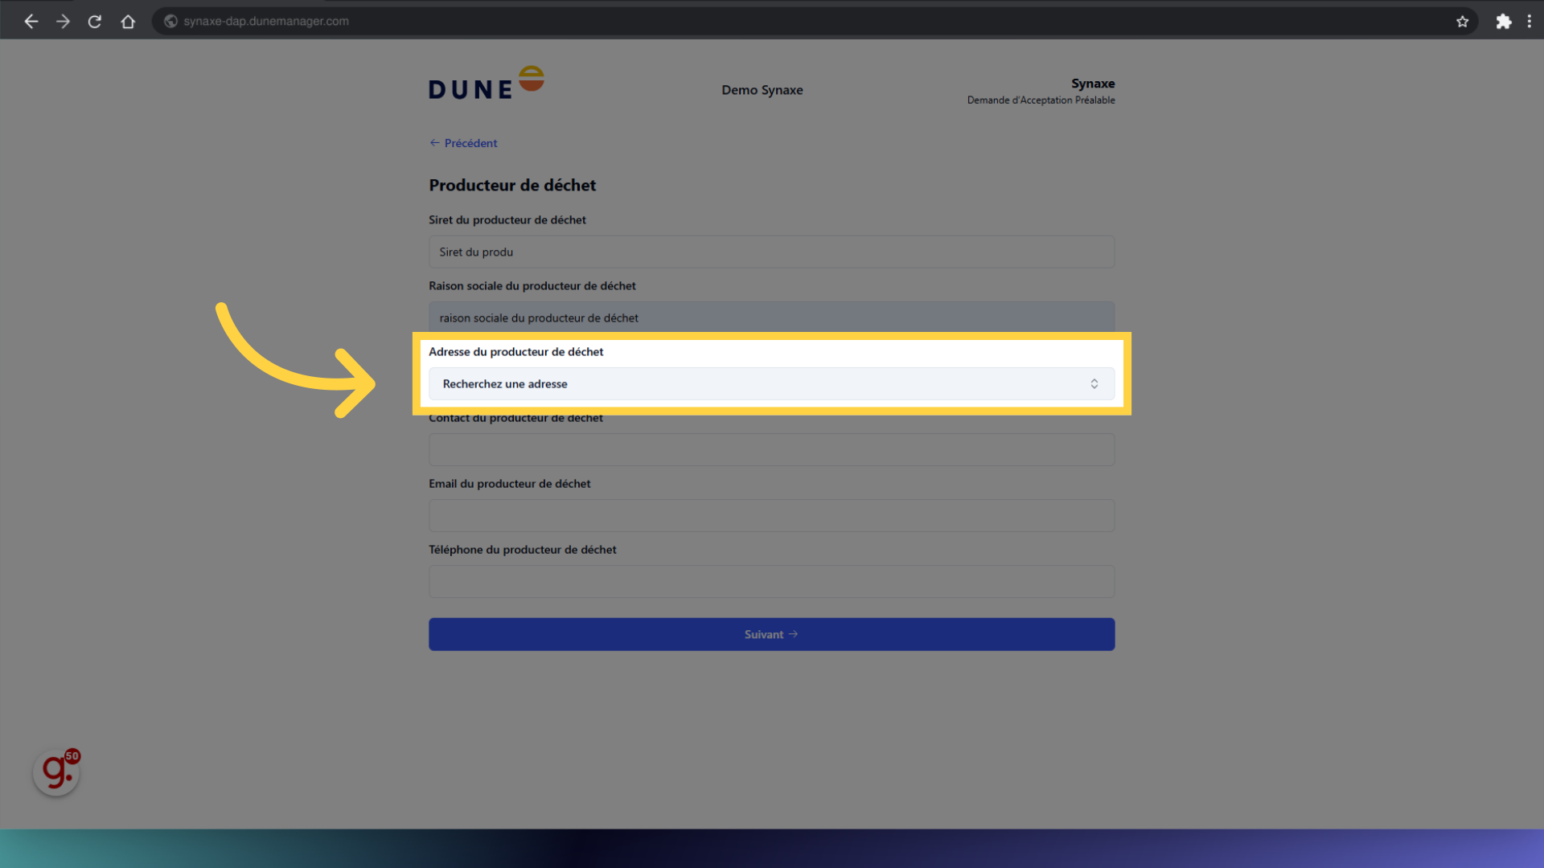This screenshot has height=868, width=1544.
Task: Click the browser back arrow
Action: tap(31, 21)
